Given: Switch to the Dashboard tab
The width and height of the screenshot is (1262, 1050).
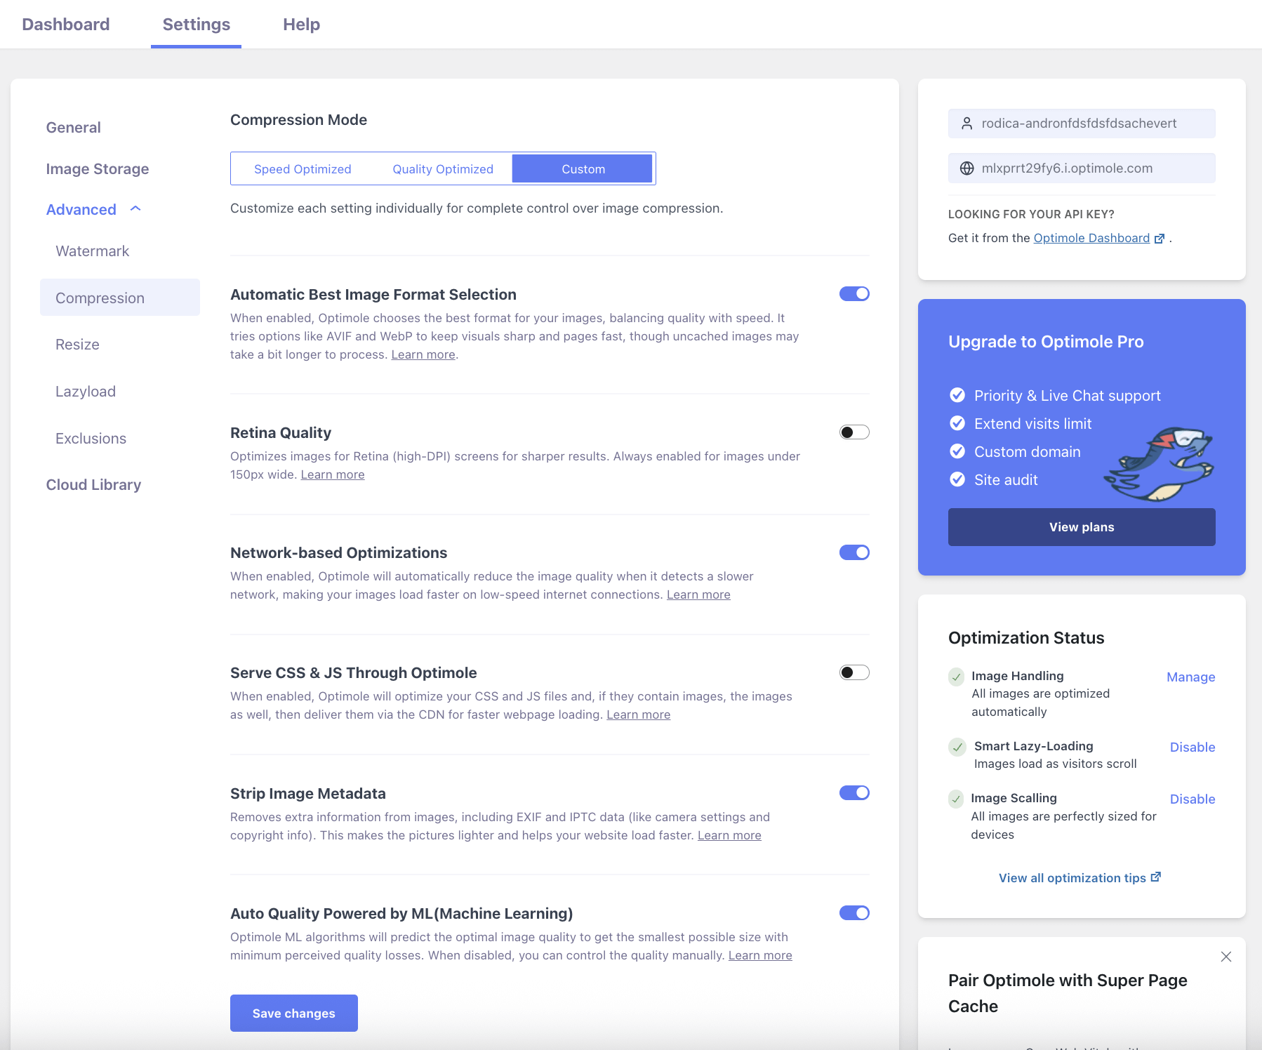Looking at the screenshot, I should tap(66, 25).
